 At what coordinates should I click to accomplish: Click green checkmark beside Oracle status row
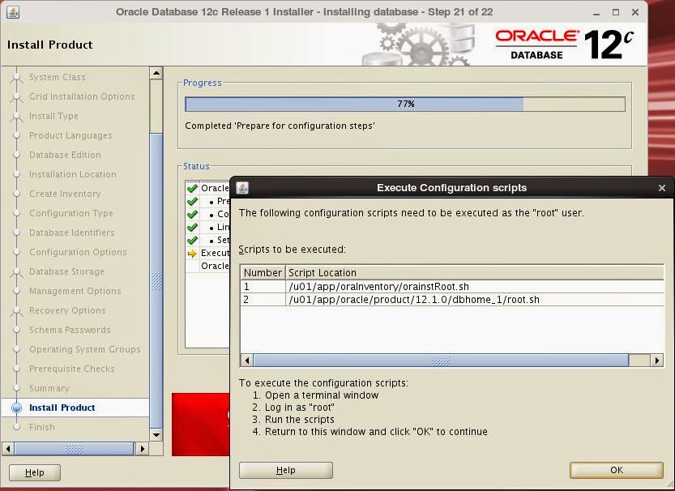[192, 188]
